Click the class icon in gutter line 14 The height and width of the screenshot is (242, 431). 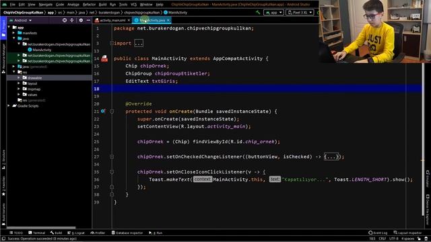point(104,58)
